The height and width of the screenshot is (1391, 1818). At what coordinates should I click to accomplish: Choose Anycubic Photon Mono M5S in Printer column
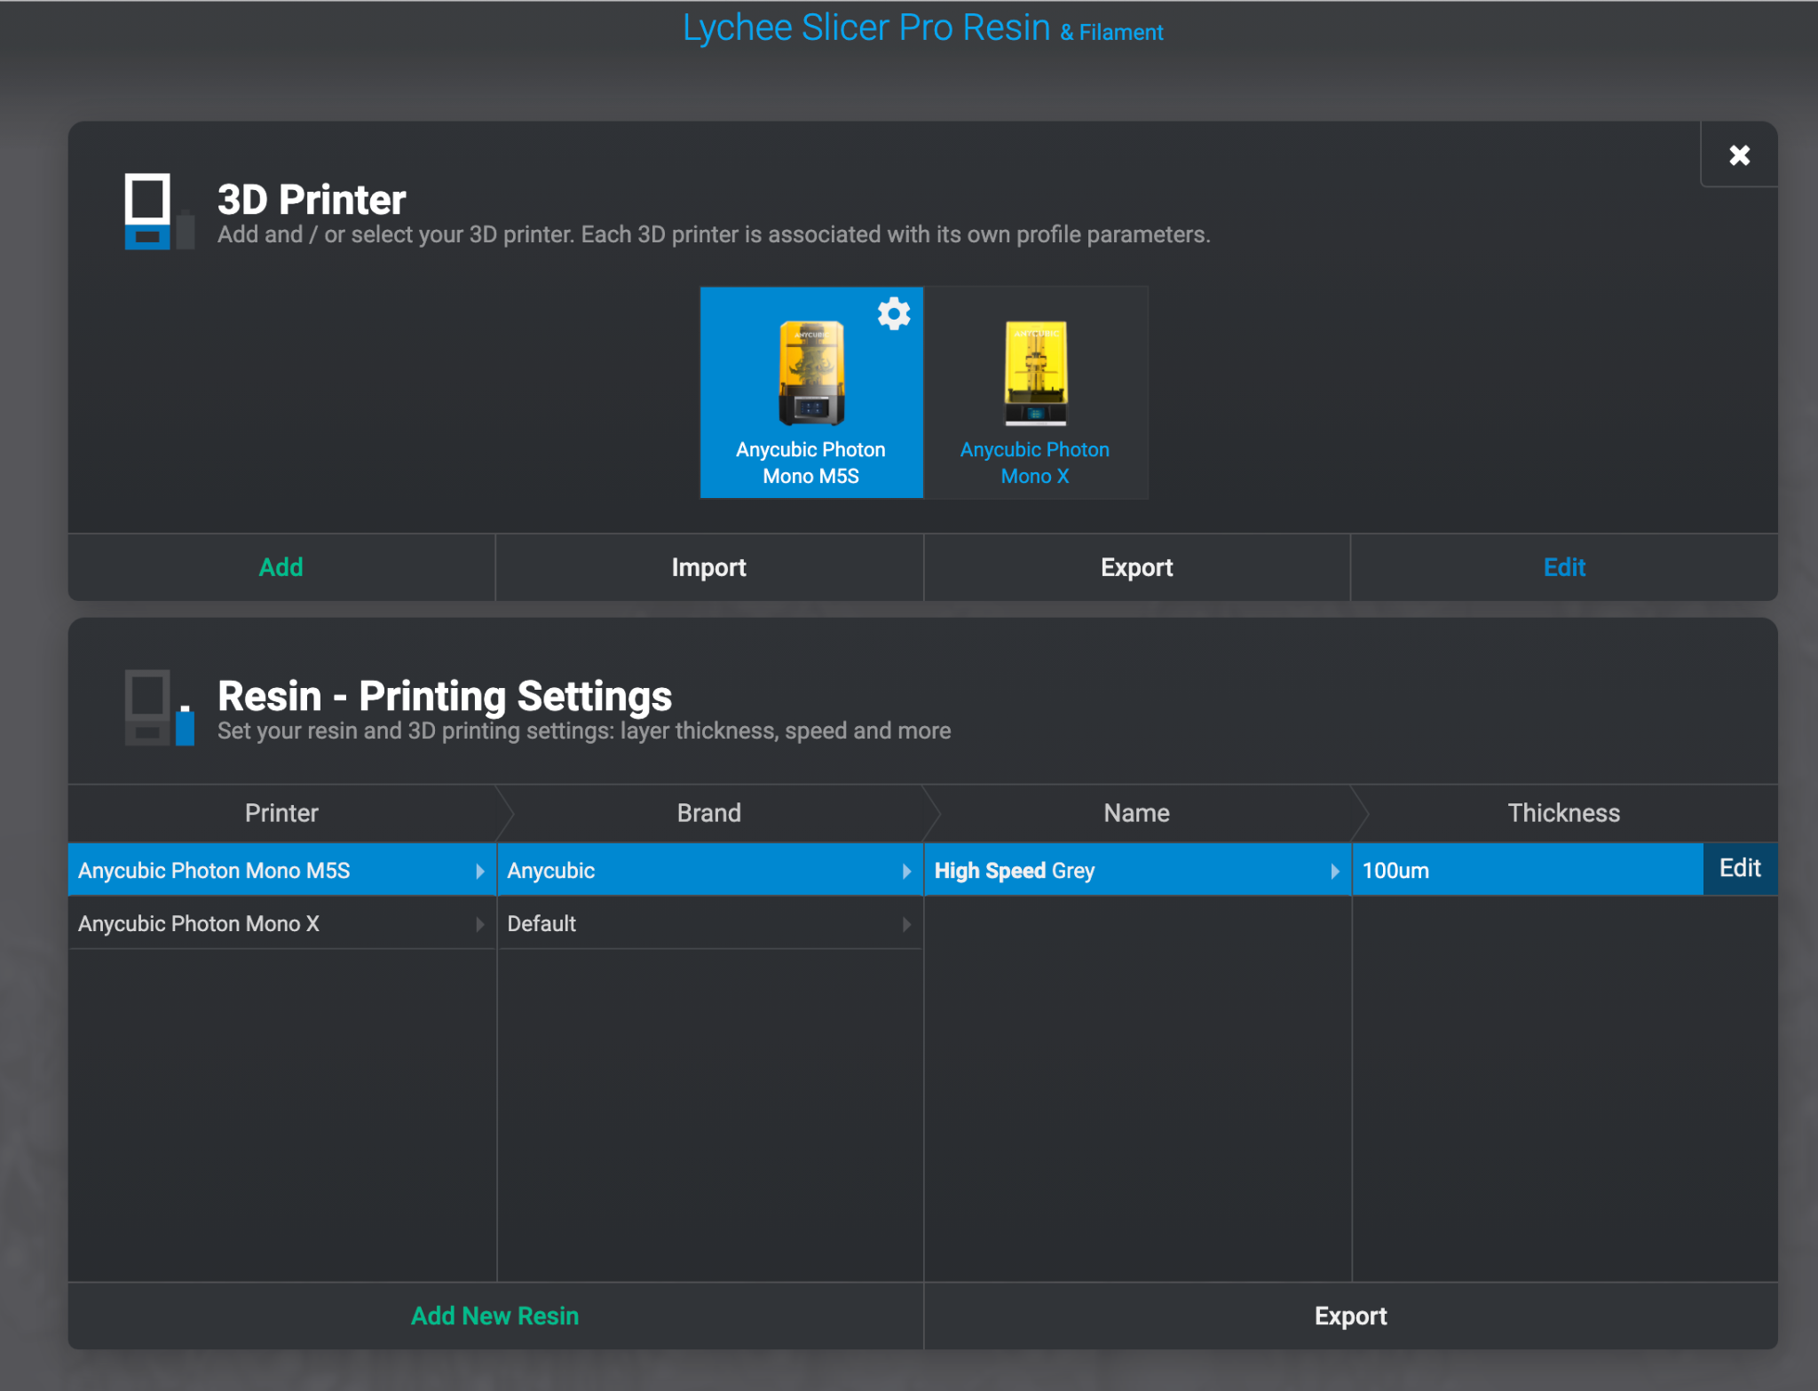(281, 870)
